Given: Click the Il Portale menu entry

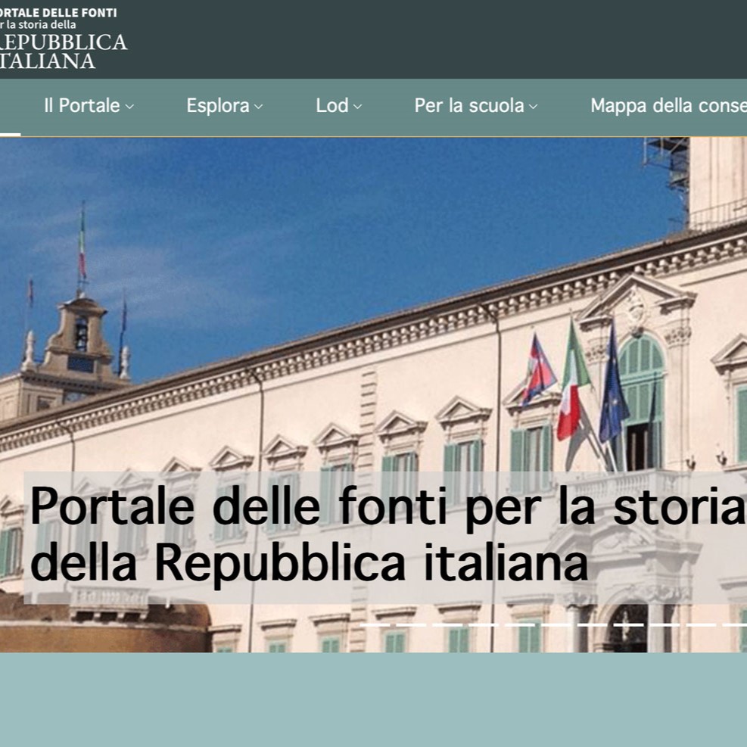Looking at the screenshot, I should [83, 106].
